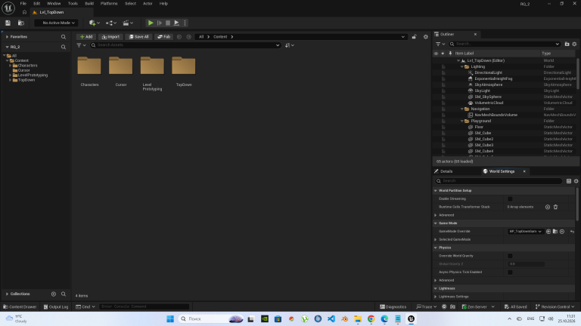This screenshot has height=326, width=581.
Task: Create a new Outliner folder
Action: point(567,44)
